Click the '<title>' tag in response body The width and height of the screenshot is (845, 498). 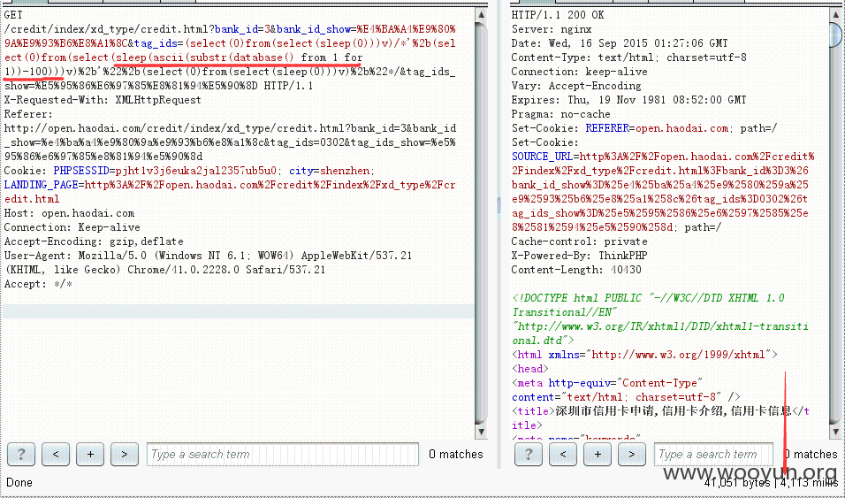(x=533, y=411)
